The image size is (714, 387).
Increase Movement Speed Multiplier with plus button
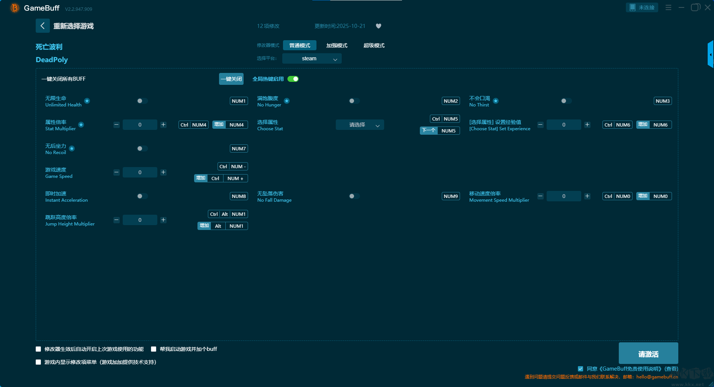click(587, 196)
